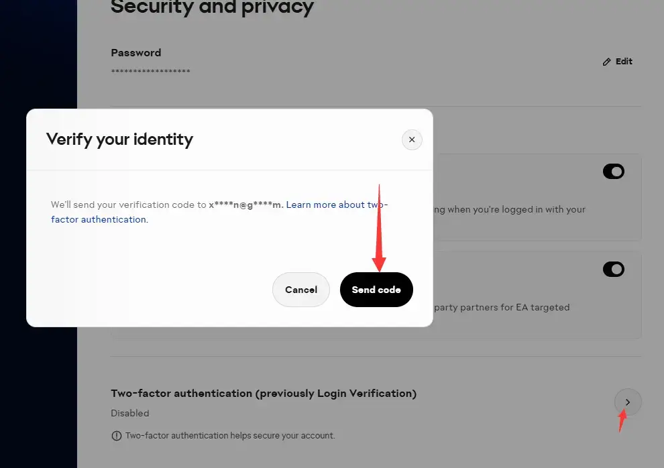This screenshot has height=468, width=664.
Task: Click the Send code button
Action: (x=376, y=290)
